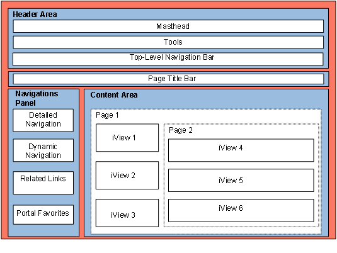Select the Portal Favorites box
The image size is (337, 253).
43,215
